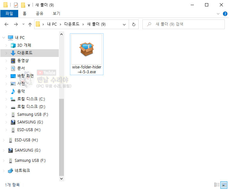Click New Folder icon in quick access toolbar
Image resolution: width=229 pixels, height=189 pixels.
23,5
